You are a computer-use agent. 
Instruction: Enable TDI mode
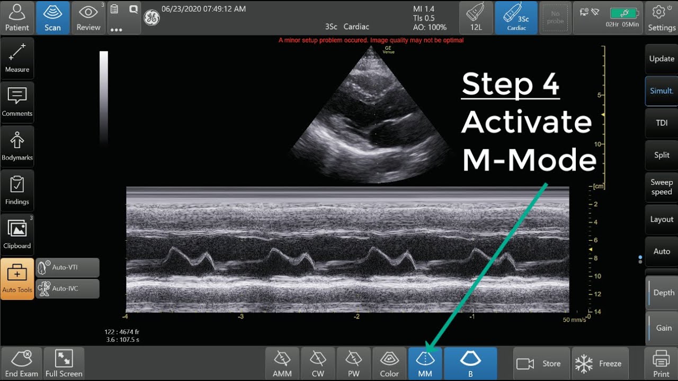(661, 123)
